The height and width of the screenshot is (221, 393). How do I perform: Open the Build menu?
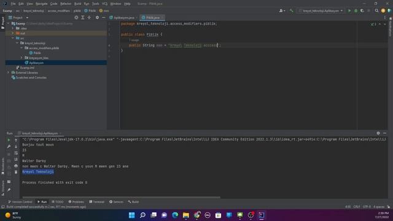click(78, 4)
